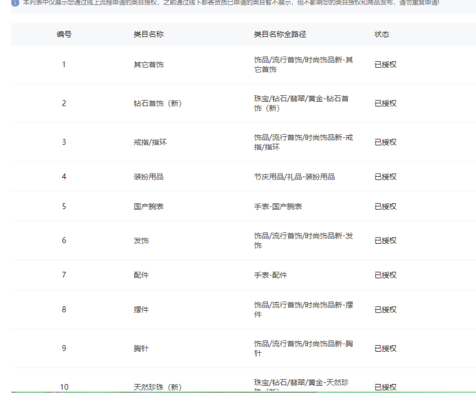Screen dimensions: 476x405
Task: Click the 手表-配件 full path cell
Action: (x=270, y=275)
